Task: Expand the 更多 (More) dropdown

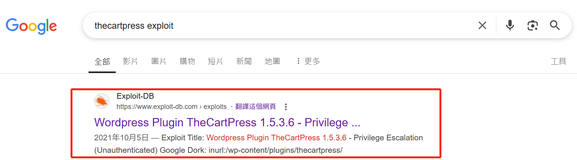Action: coord(308,61)
